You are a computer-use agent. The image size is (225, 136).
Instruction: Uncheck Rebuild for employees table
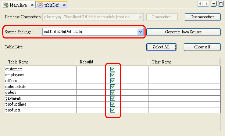click(113, 75)
